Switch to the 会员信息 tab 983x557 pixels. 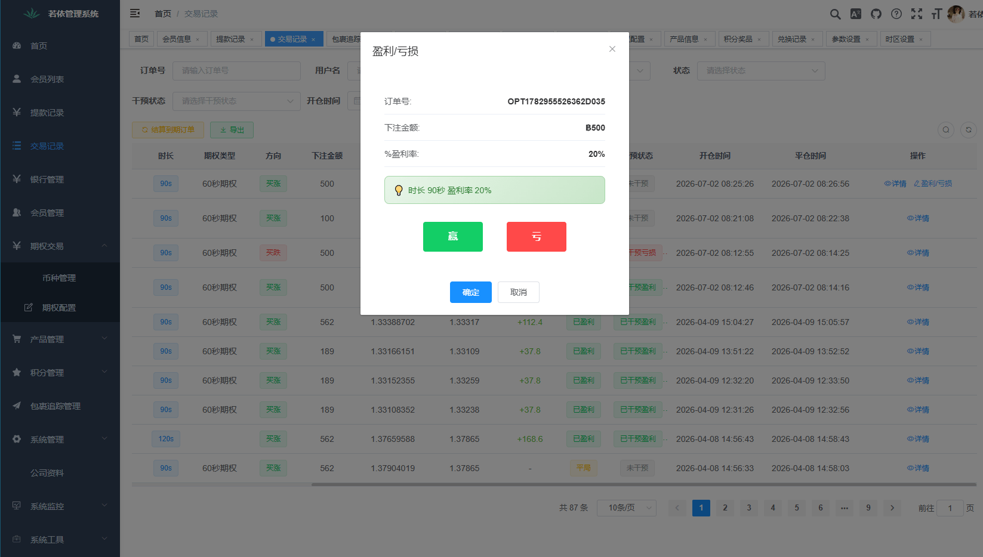click(x=181, y=39)
